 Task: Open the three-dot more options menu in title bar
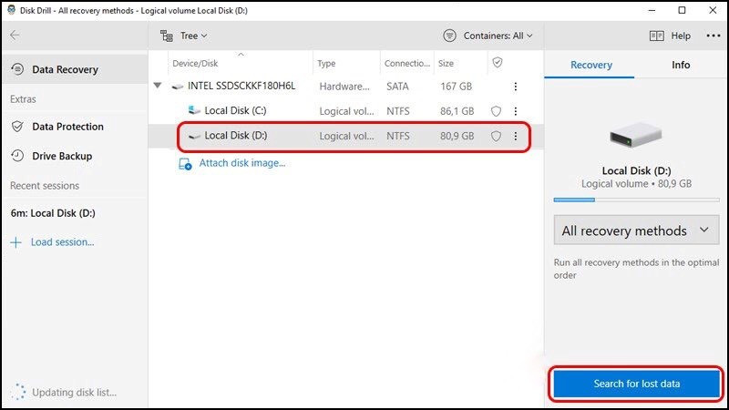pos(712,36)
